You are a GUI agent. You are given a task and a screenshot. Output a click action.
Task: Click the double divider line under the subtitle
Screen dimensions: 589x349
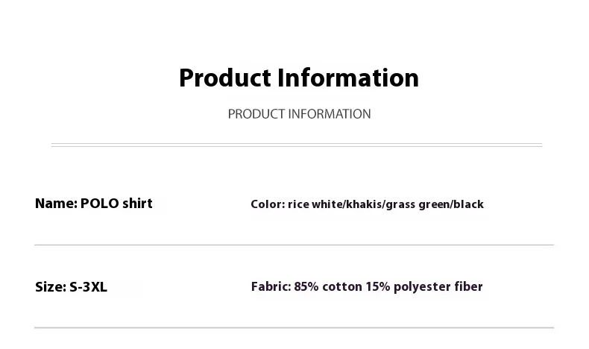pyautogui.click(x=296, y=145)
